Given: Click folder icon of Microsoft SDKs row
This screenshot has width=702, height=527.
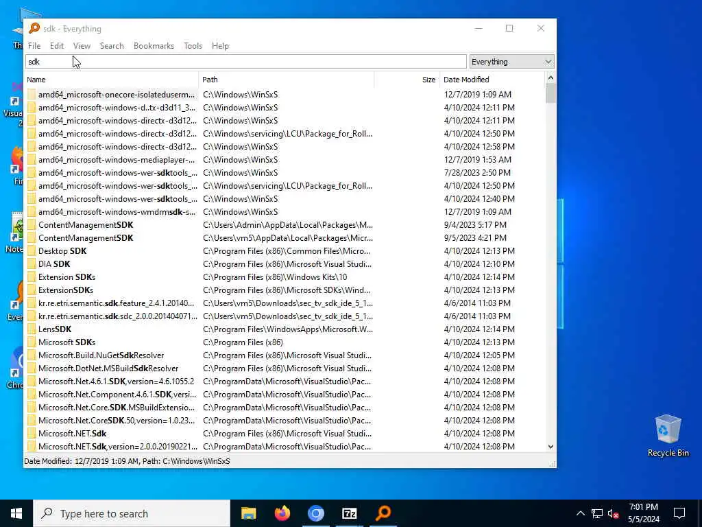Looking at the screenshot, I should (32, 342).
